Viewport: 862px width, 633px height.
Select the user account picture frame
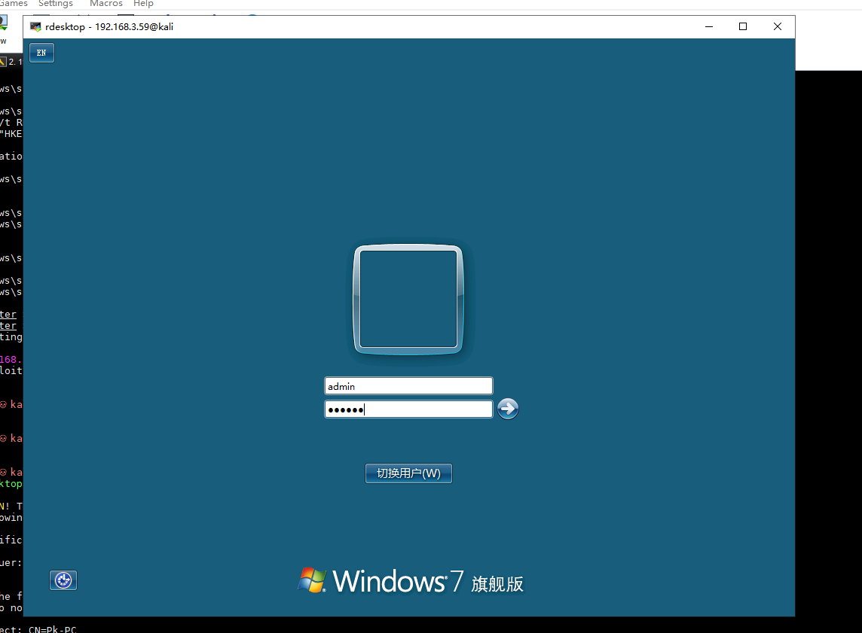click(408, 300)
